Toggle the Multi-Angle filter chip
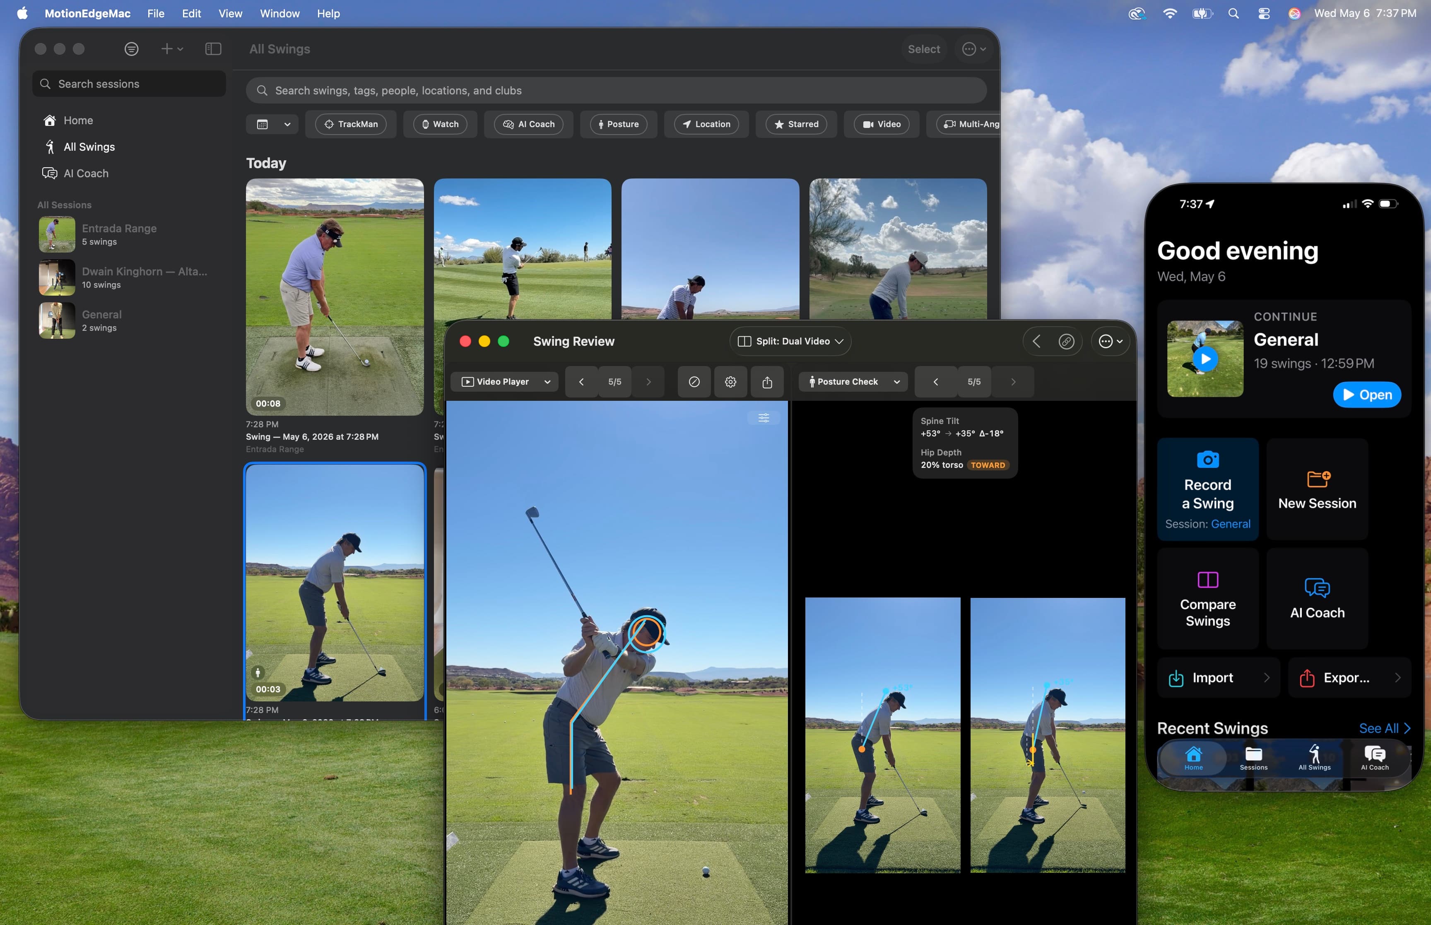Viewport: 1431px width, 925px height. (x=968, y=124)
